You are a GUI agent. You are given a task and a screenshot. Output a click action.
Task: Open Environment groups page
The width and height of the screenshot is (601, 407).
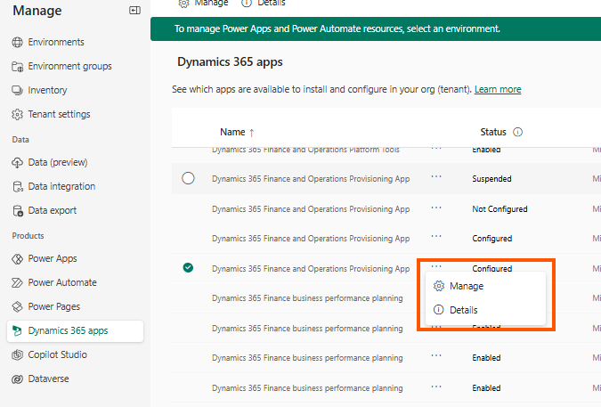click(69, 66)
